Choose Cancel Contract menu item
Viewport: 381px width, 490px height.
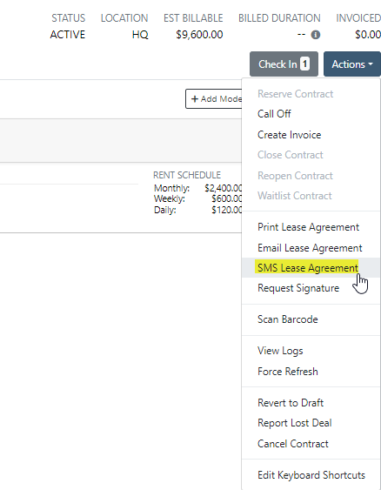click(311, 444)
